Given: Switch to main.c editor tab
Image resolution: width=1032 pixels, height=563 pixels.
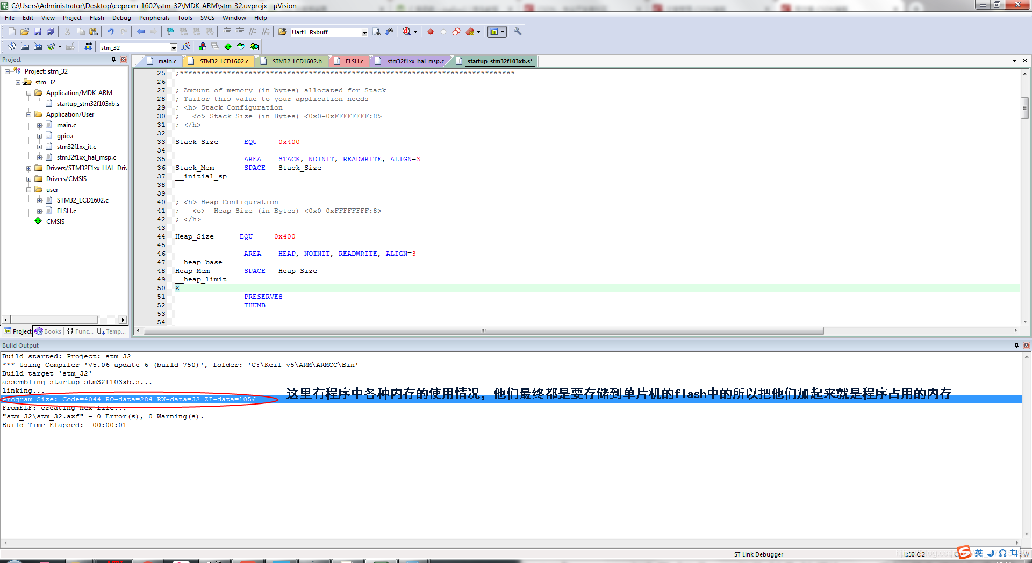Looking at the screenshot, I should coord(162,61).
